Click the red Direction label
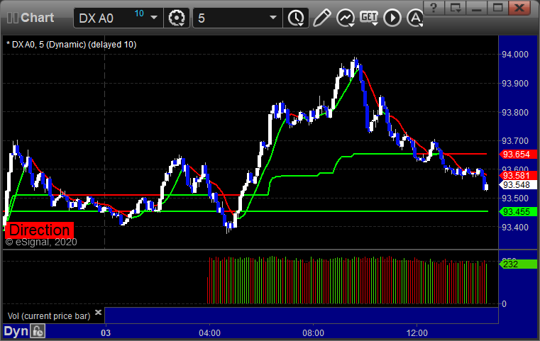The height and width of the screenshot is (341, 540). pyautogui.click(x=39, y=230)
